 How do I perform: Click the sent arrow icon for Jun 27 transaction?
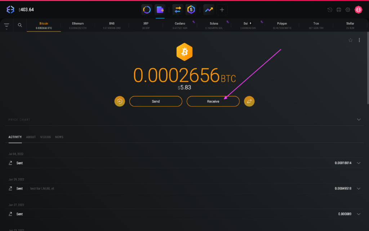pyautogui.click(x=10, y=214)
